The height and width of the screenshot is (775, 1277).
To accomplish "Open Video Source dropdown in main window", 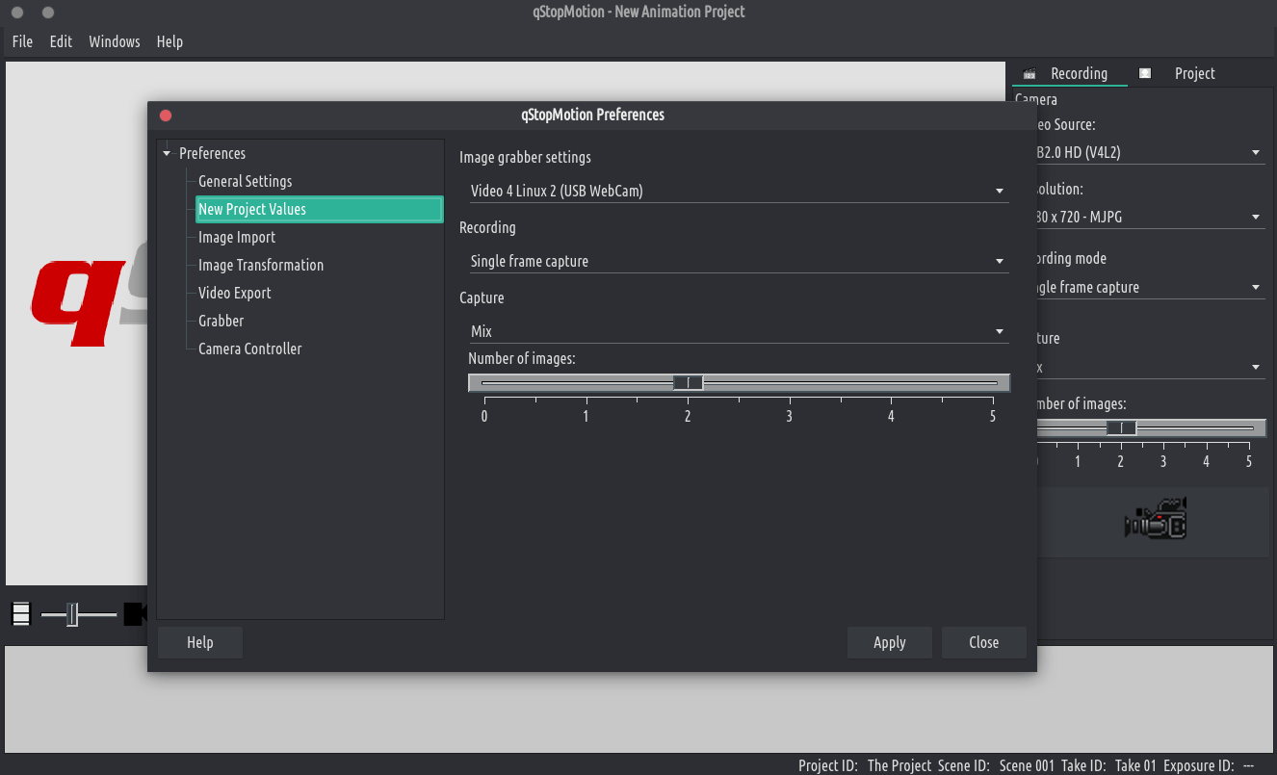I will point(1152,152).
